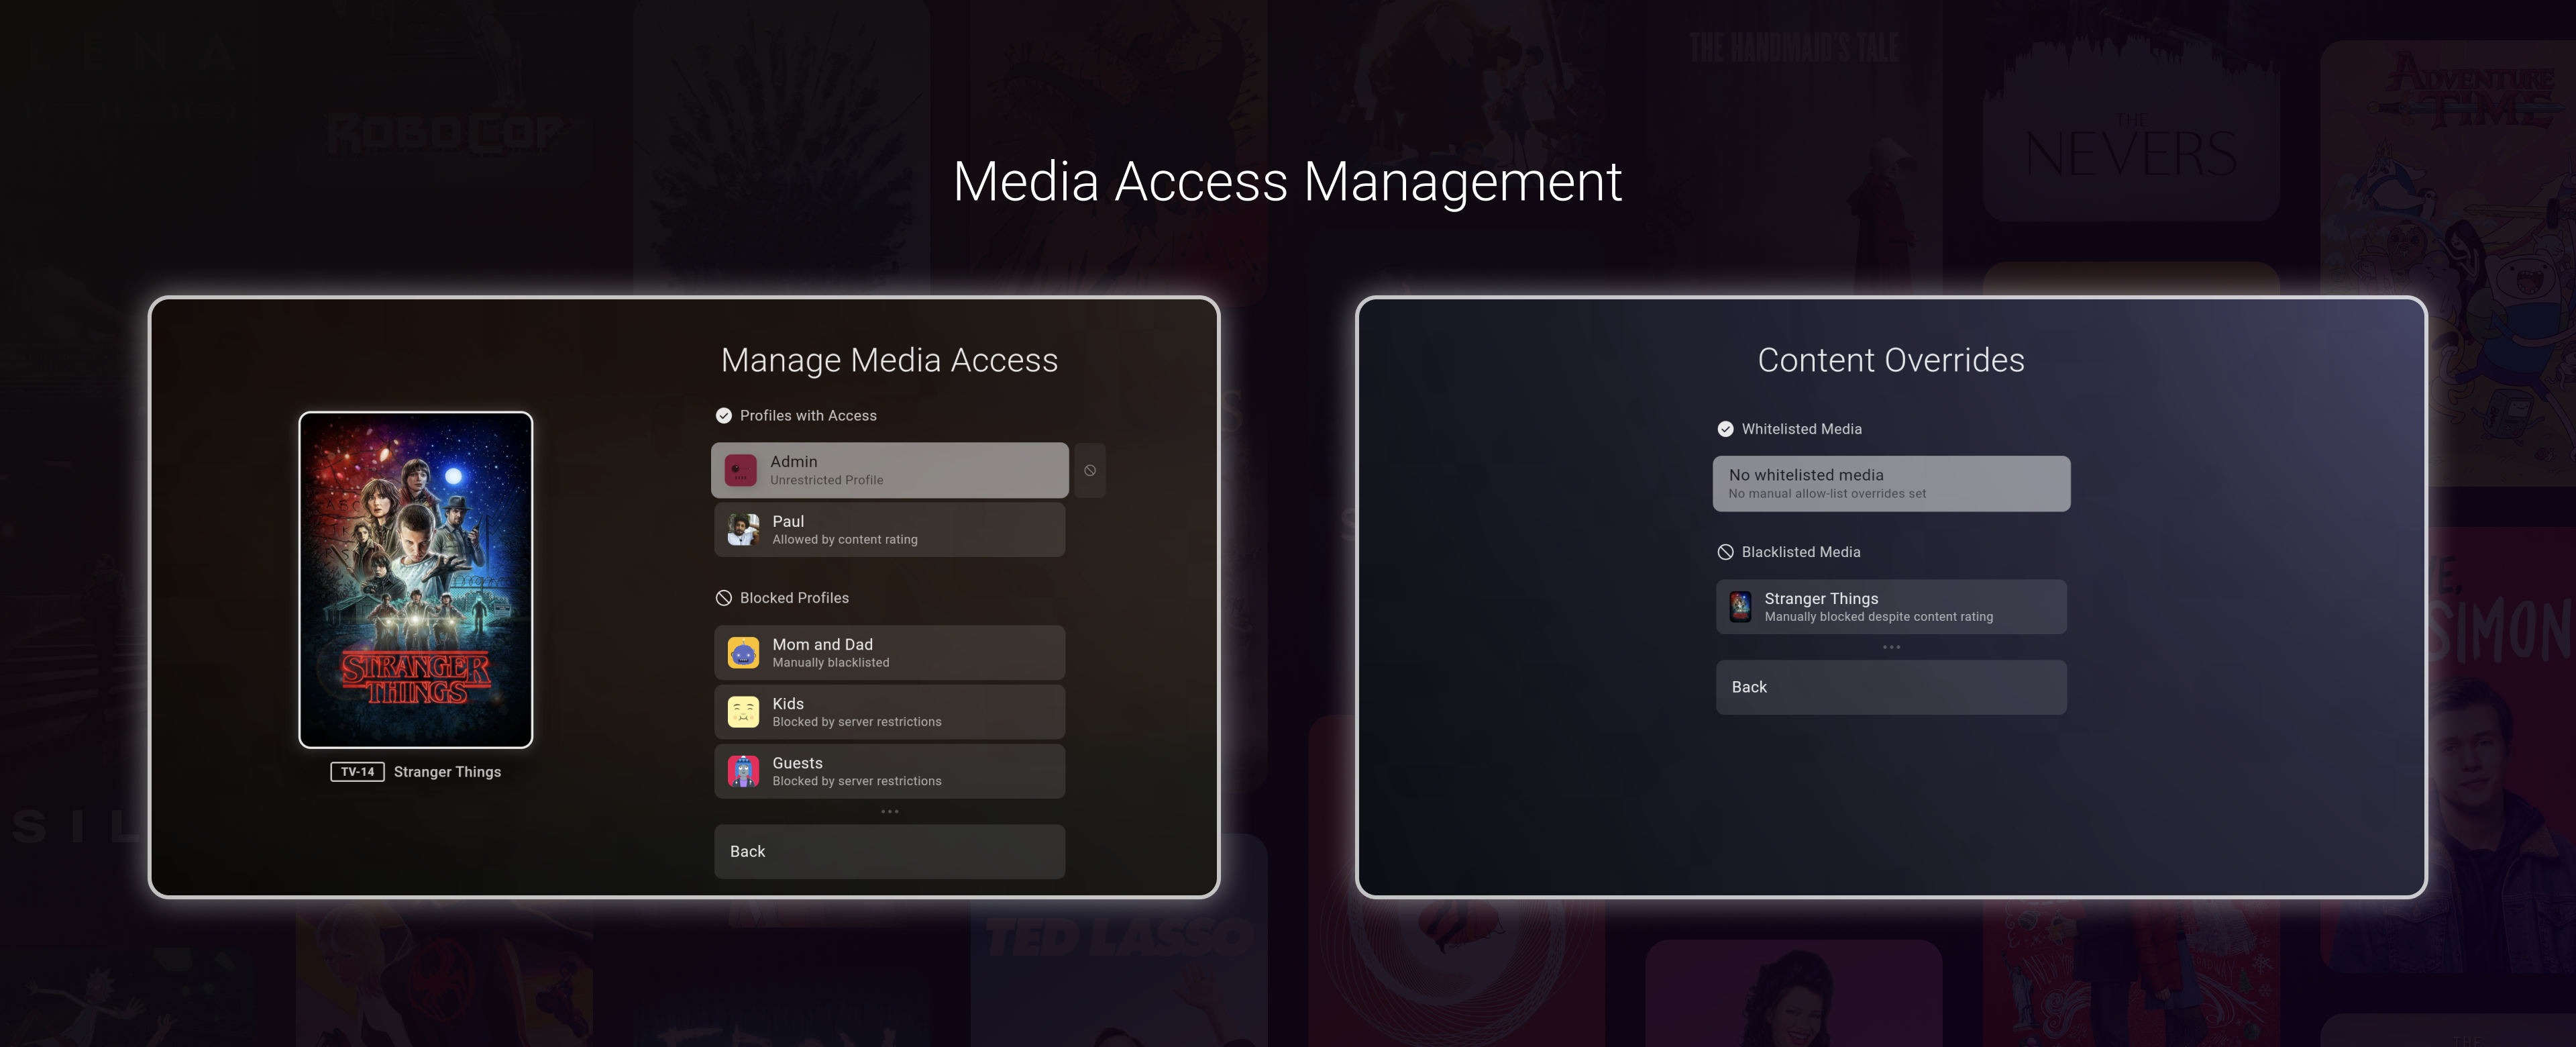Click the Allowed by content rating text
This screenshot has height=1047, width=2576.
click(x=845, y=540)
